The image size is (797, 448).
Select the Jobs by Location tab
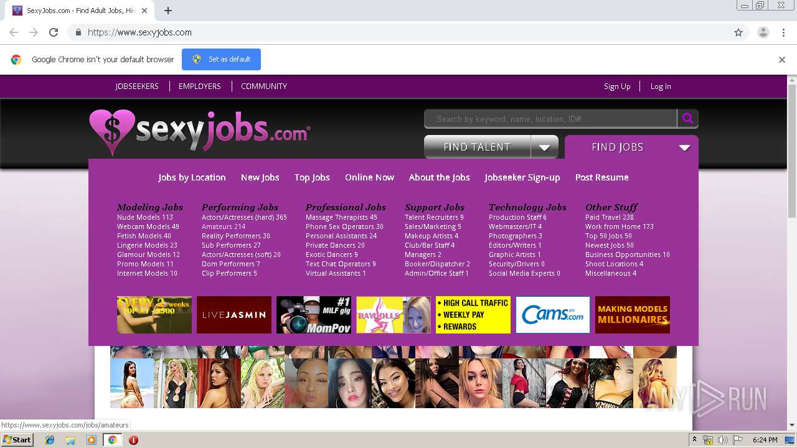[192, 177]
